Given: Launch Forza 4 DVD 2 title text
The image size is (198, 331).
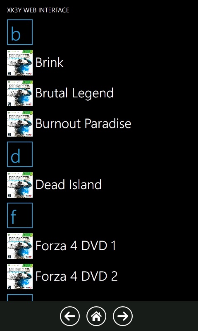Looking at the screenshot, I should pos(76,276).
